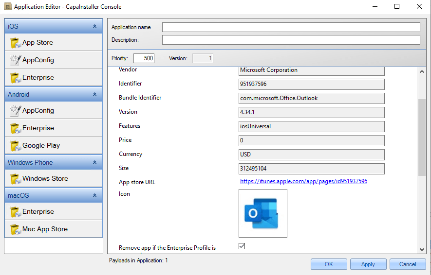Viewport: 431px width, 275px height.
Task: Click the Mac App Store package icon
Action: click(x=15, y=229)
